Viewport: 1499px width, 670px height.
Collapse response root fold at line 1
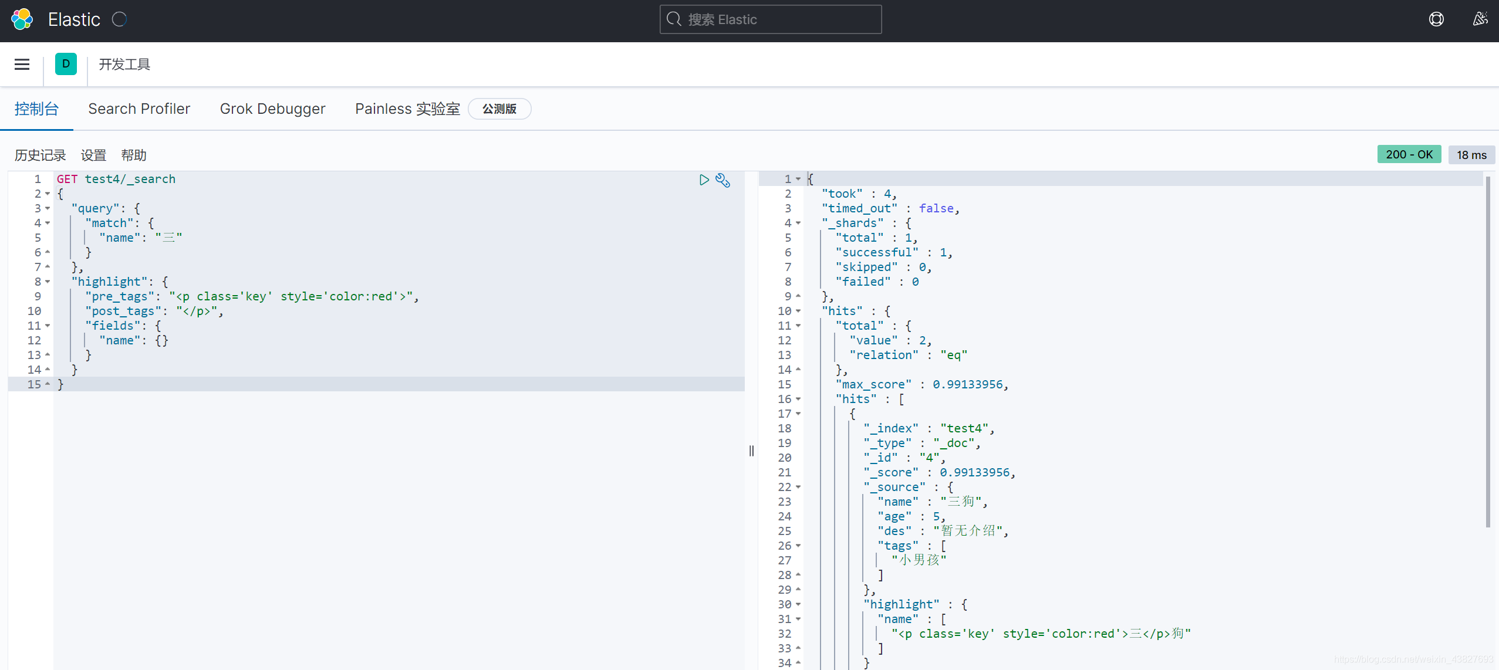tap(798, 179)
